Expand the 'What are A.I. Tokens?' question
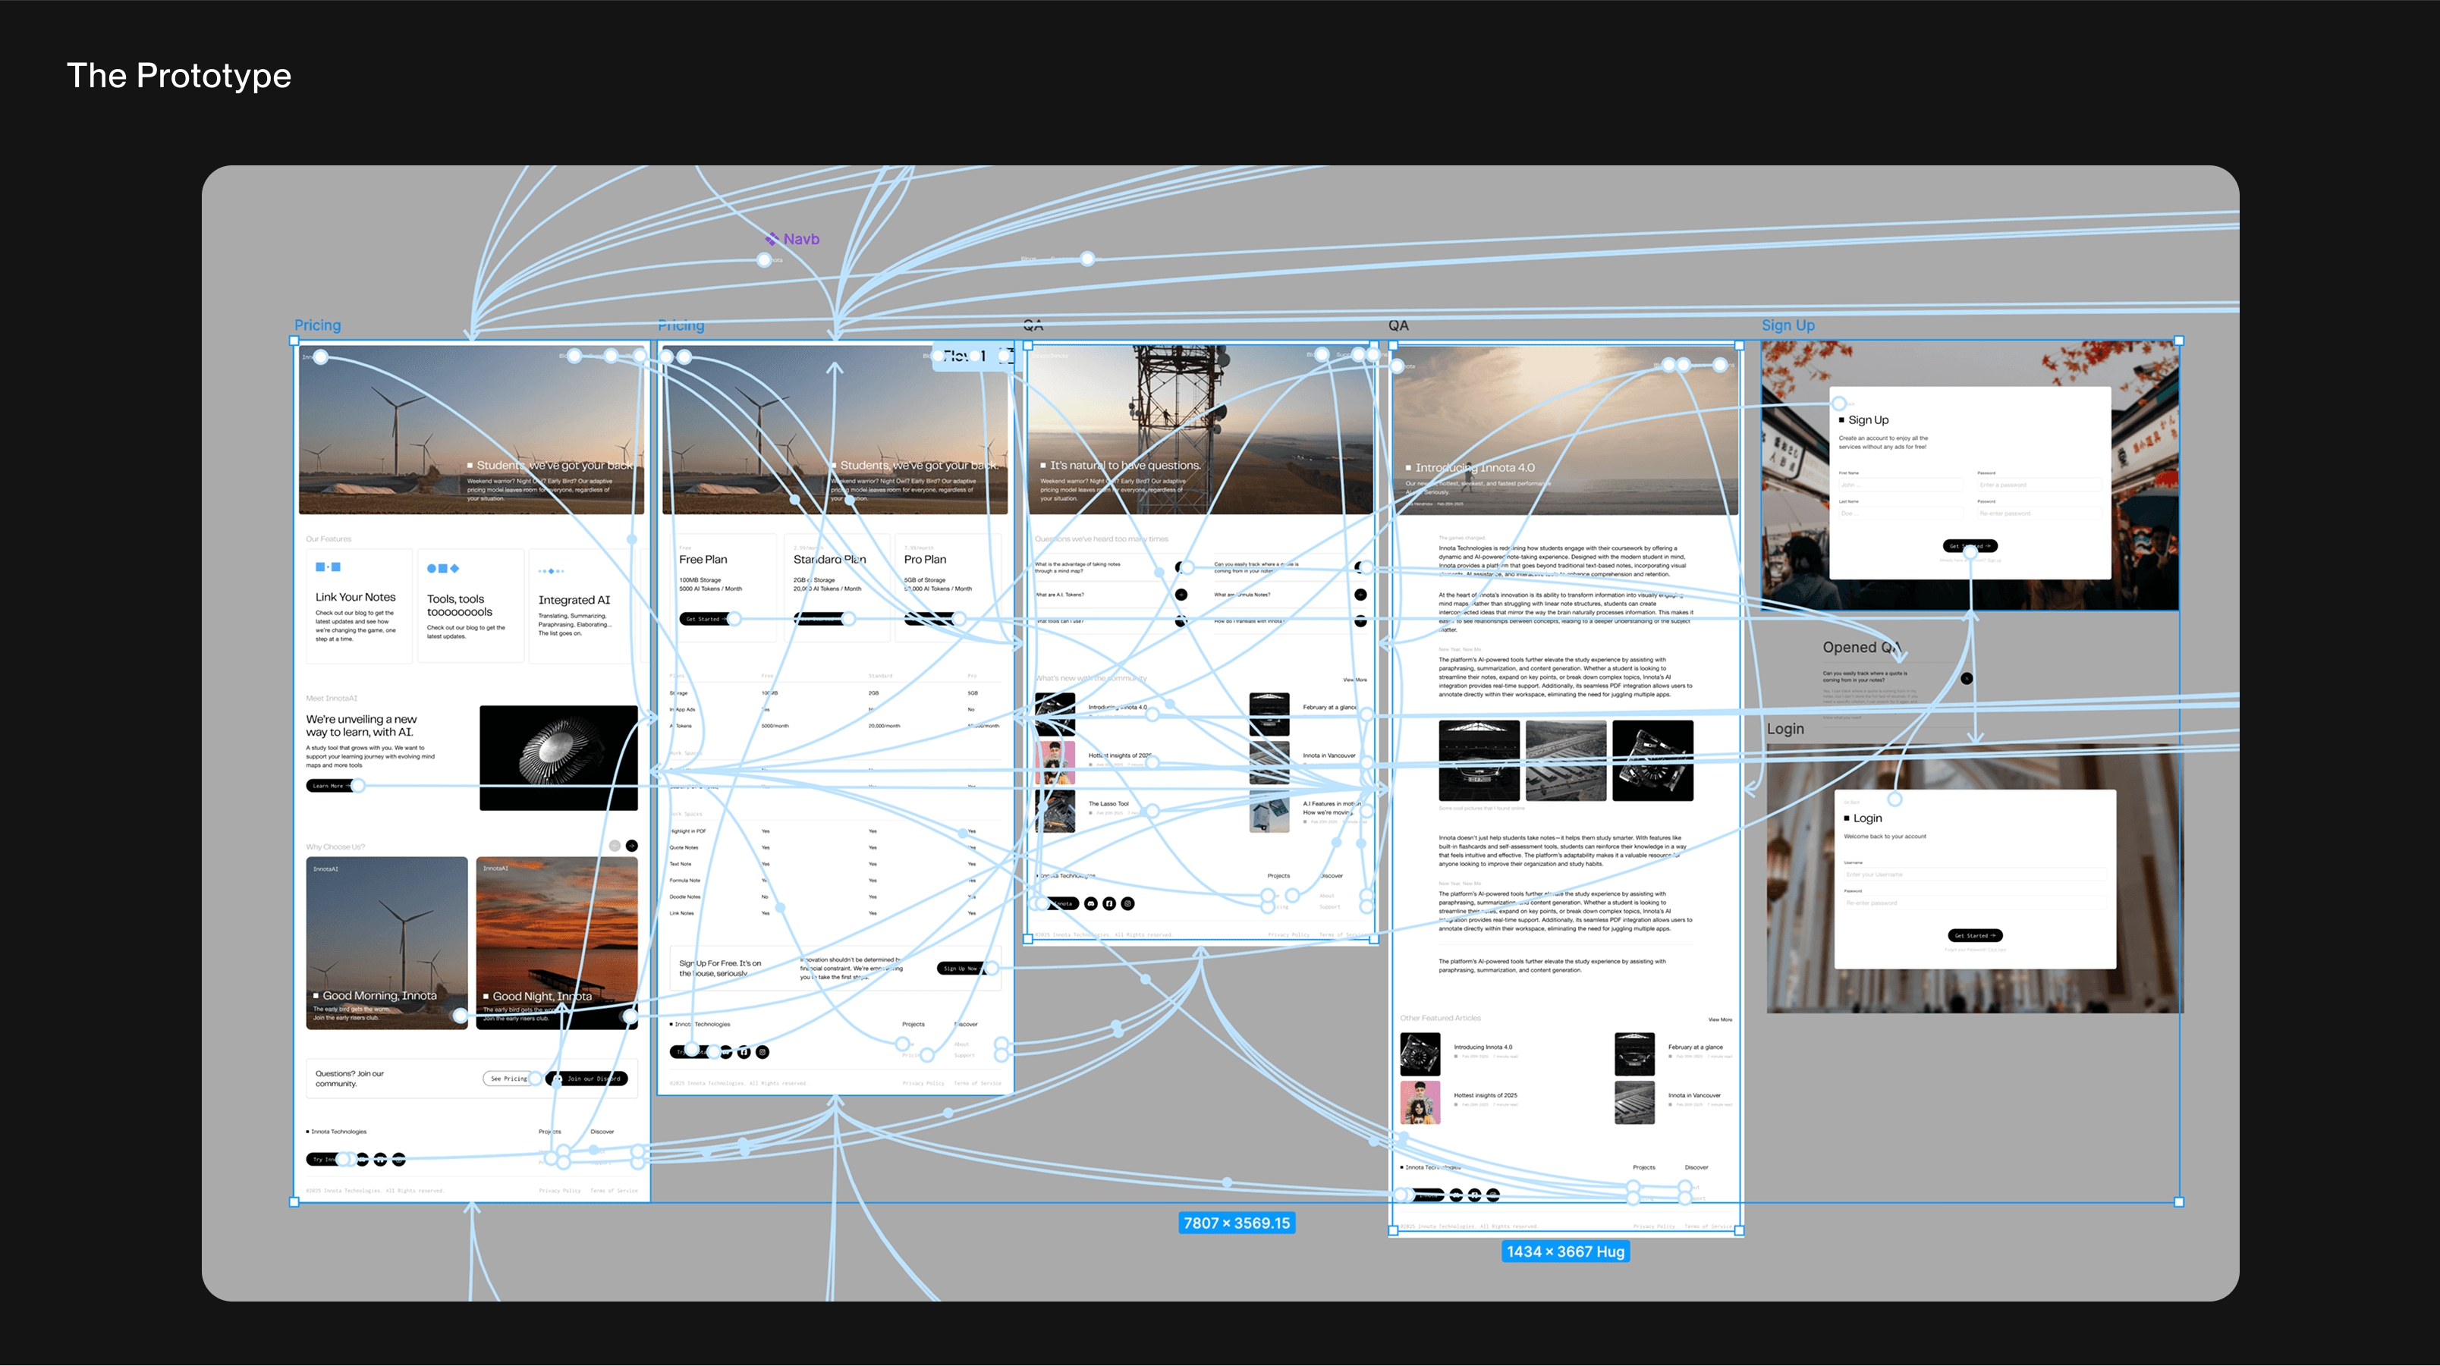Viewport: 2440px width, 1366px height. pyautogui.click(x=1181, y=595)
